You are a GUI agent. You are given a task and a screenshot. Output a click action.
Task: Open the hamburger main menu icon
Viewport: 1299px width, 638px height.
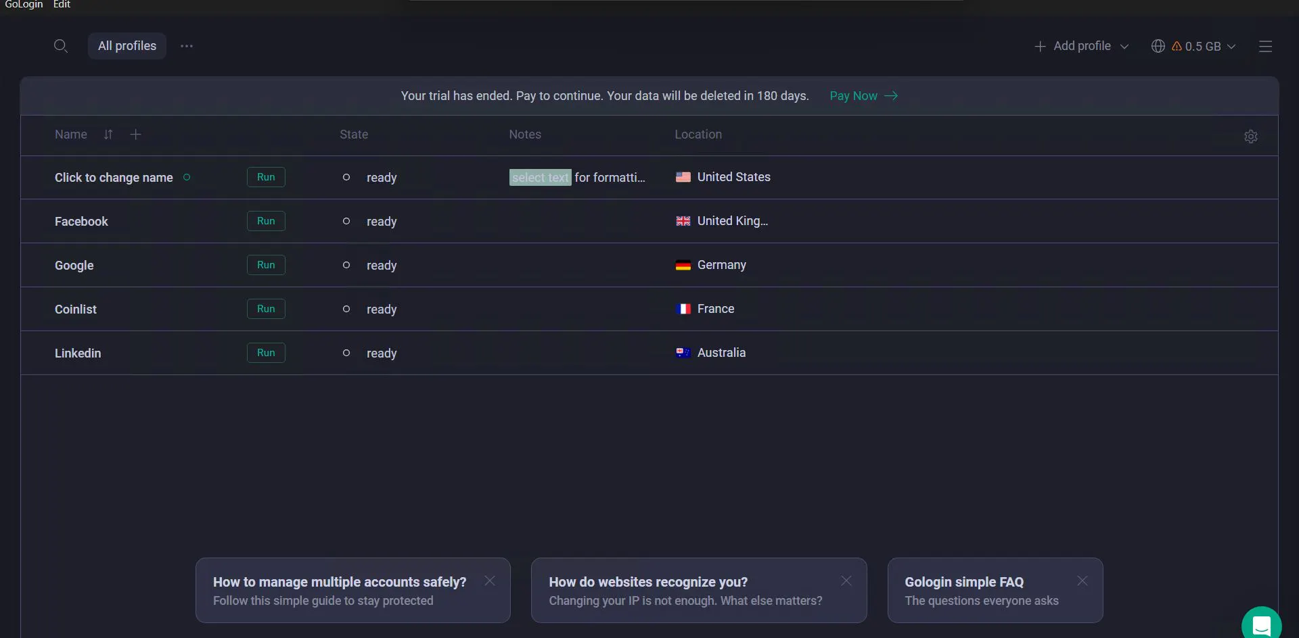click(x=1265, y=46)
